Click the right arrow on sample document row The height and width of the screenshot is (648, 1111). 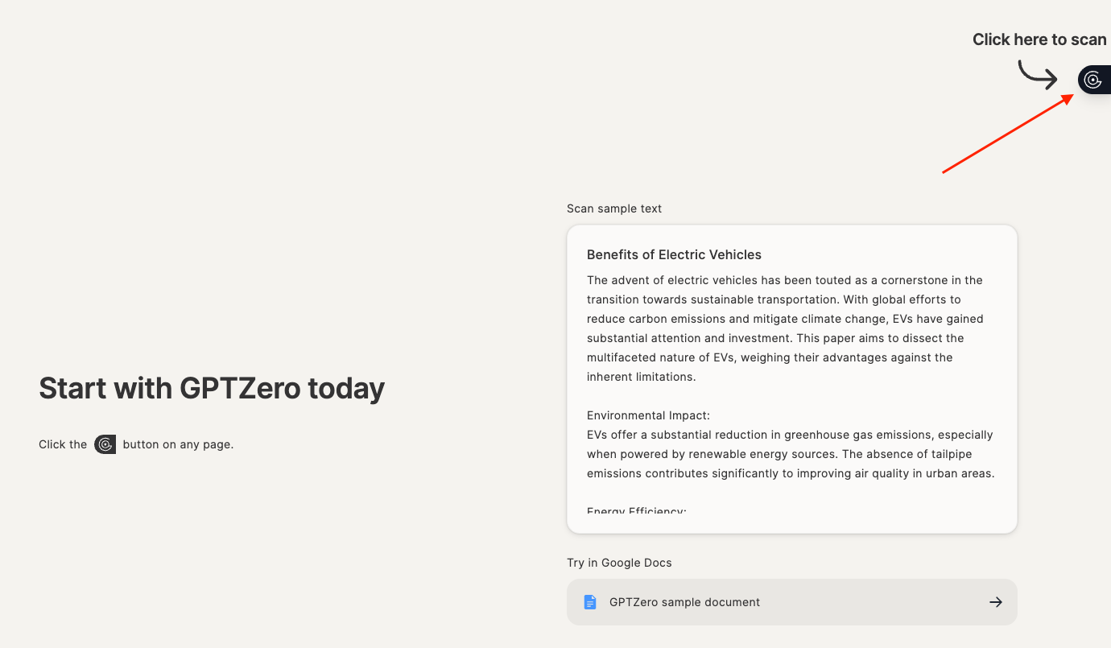coord(996,602)
